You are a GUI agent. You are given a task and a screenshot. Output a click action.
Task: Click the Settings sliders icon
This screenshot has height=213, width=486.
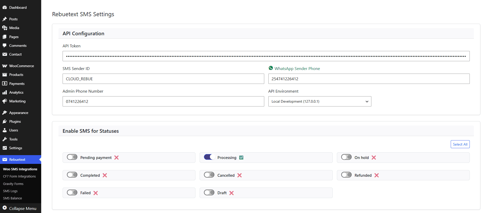(5, 148)
